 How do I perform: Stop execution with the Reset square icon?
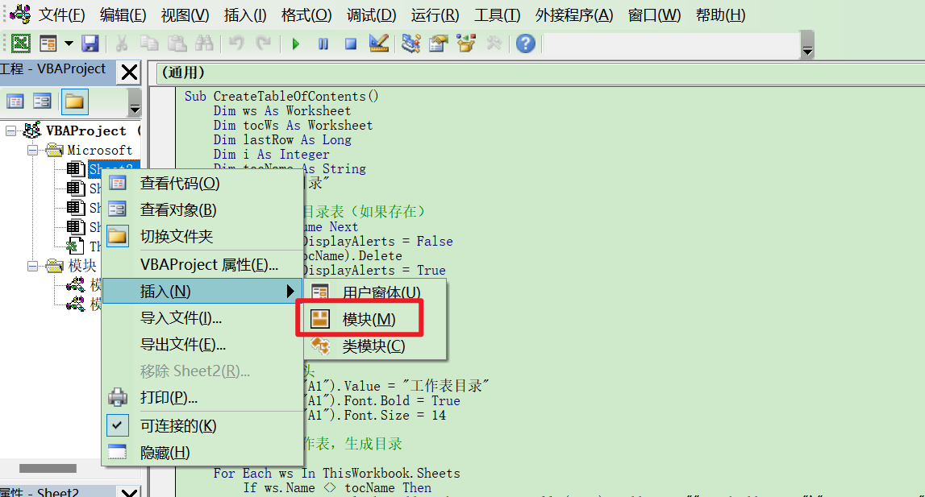pyautogui.click(x=351, y=43)
